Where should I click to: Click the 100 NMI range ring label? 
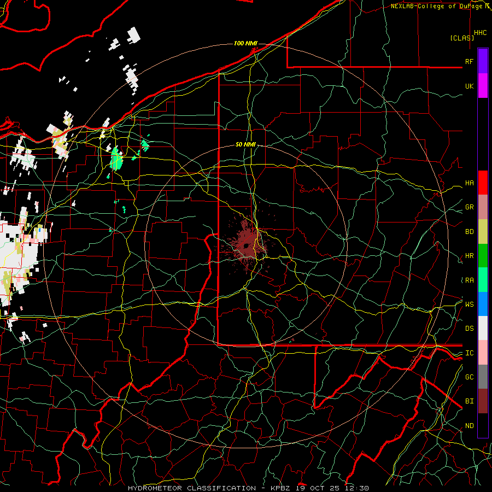(x=245, y=43)
